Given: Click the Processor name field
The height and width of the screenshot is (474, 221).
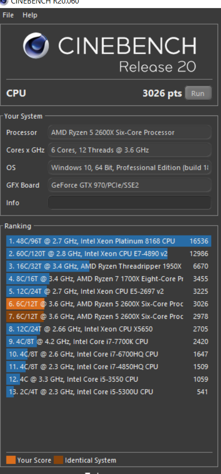Looking at the screenshot, I should click(129, 133).
